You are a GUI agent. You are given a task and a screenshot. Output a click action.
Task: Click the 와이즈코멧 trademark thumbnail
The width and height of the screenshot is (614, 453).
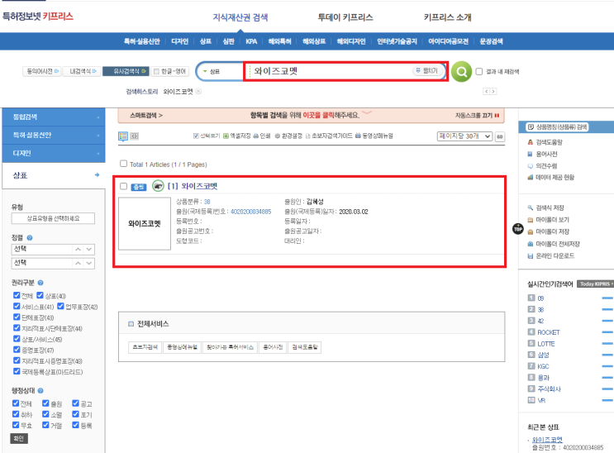coord(145,223)
